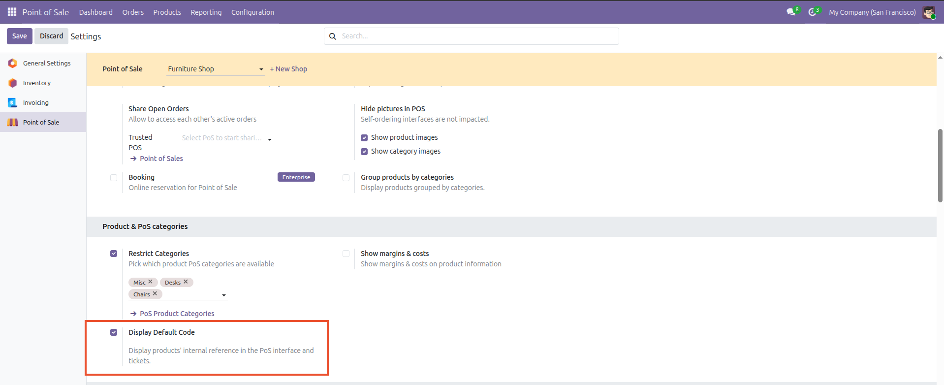
Task: Select the Invoicing sidebar icon
Action: tap(13, 102)
